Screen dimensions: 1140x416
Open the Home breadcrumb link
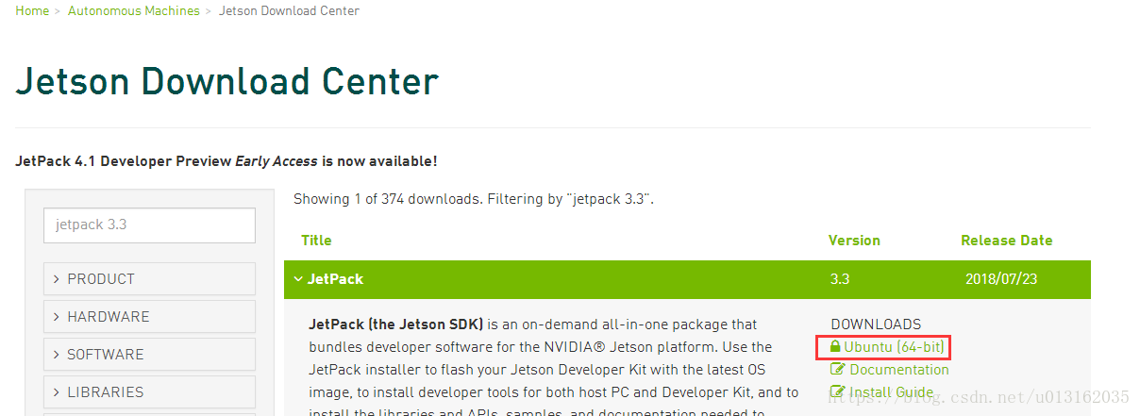point(32,11)
